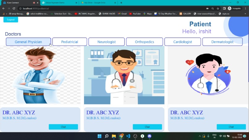The image size is (249, 140).
Task: Open site information icon beside localhost URL
Action: click(20, 8)
